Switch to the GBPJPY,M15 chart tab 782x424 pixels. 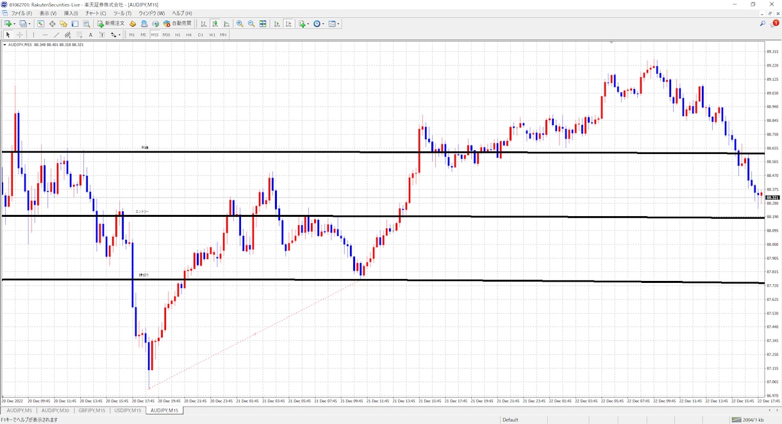(x=92, y=410)
